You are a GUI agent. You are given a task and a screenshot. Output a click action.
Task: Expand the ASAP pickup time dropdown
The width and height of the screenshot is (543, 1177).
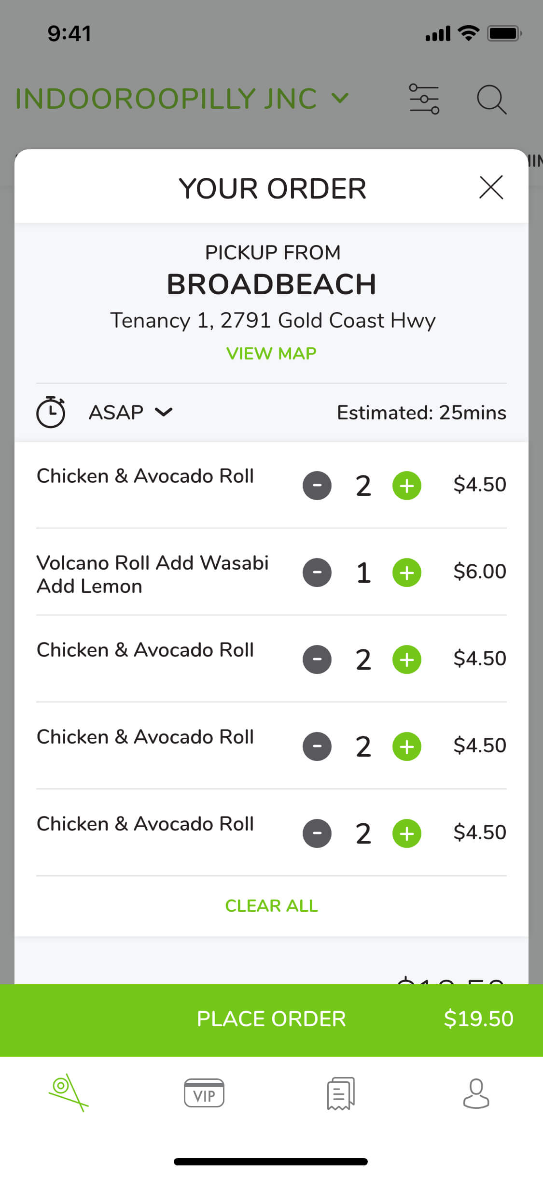[130, 412]
